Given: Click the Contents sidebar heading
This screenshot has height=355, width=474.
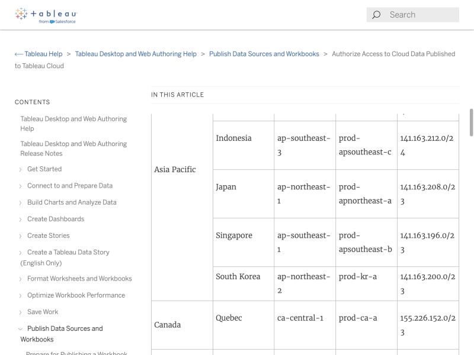Looking at the screenshot, I should (x=33, y=102).
